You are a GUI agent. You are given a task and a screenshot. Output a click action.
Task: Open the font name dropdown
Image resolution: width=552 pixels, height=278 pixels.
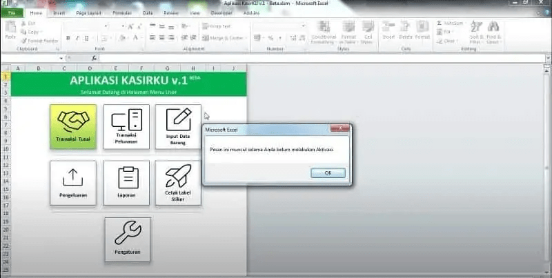pyautogui.click(x=106, y=26)
